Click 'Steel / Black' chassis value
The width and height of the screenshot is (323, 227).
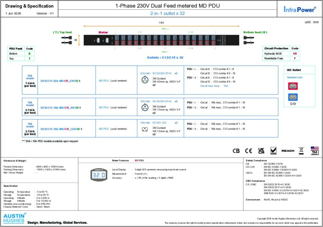point(43,207)
